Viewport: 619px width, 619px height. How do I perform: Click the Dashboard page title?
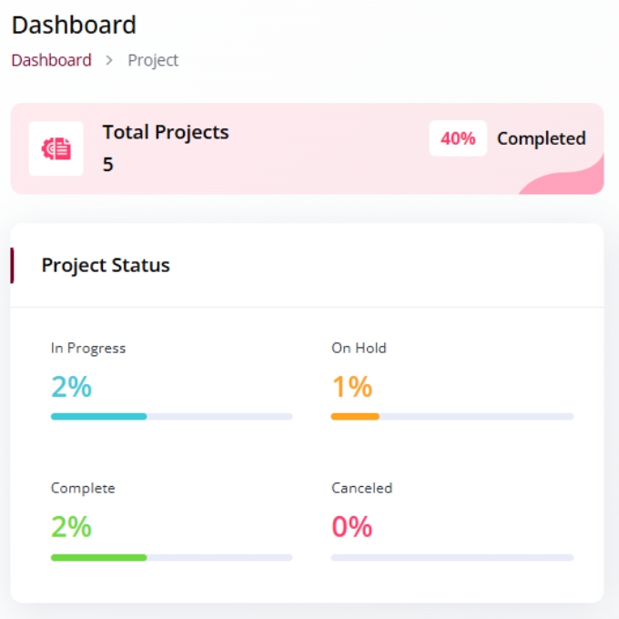coord(74,25)
